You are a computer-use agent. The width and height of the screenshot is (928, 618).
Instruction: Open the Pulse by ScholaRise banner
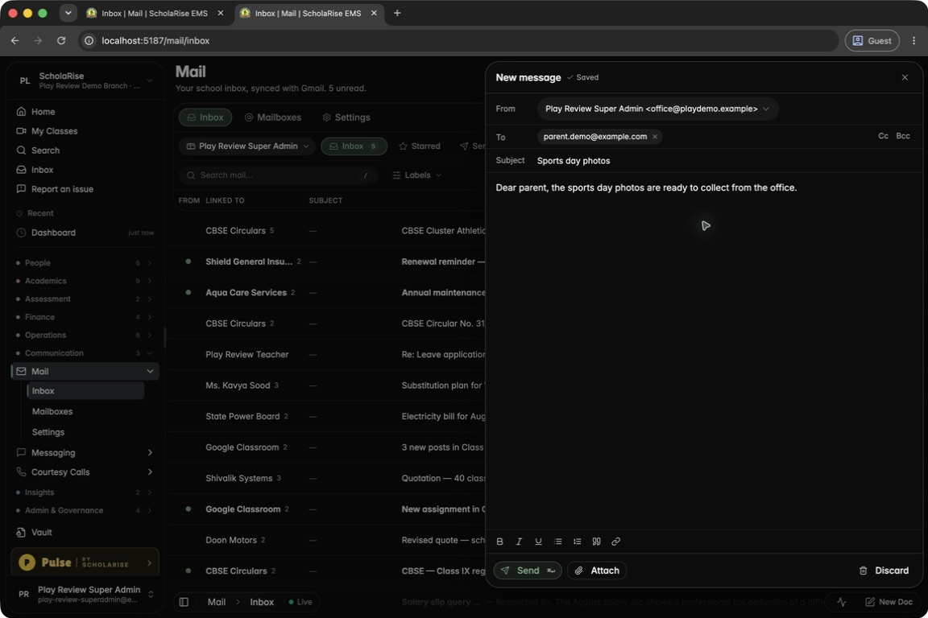click(x=85, y=562)
